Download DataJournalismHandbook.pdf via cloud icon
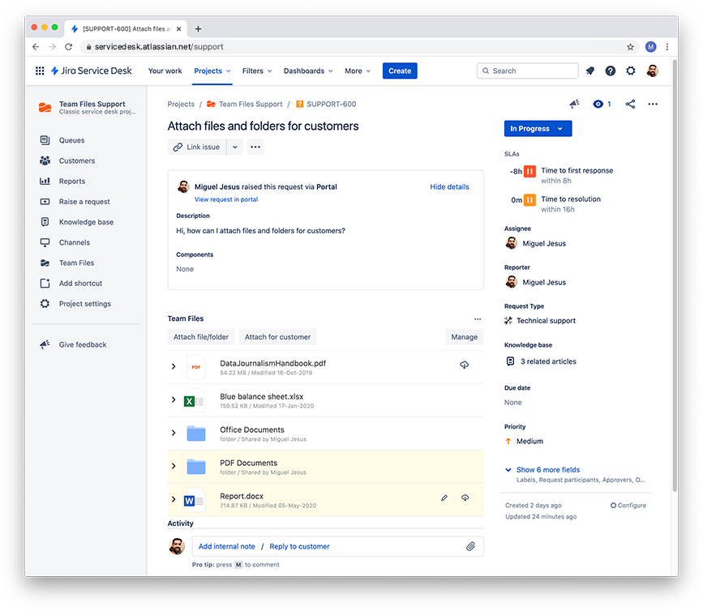703x611 pixels. pos(464,365)
